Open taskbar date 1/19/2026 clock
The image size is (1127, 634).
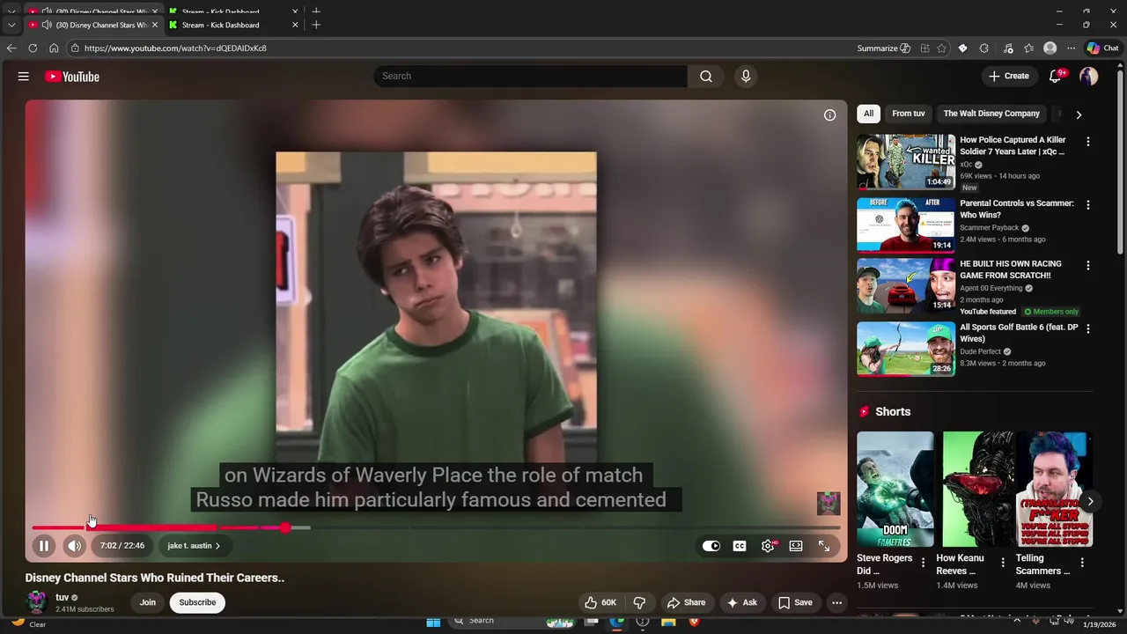(x=1098, y=623)
